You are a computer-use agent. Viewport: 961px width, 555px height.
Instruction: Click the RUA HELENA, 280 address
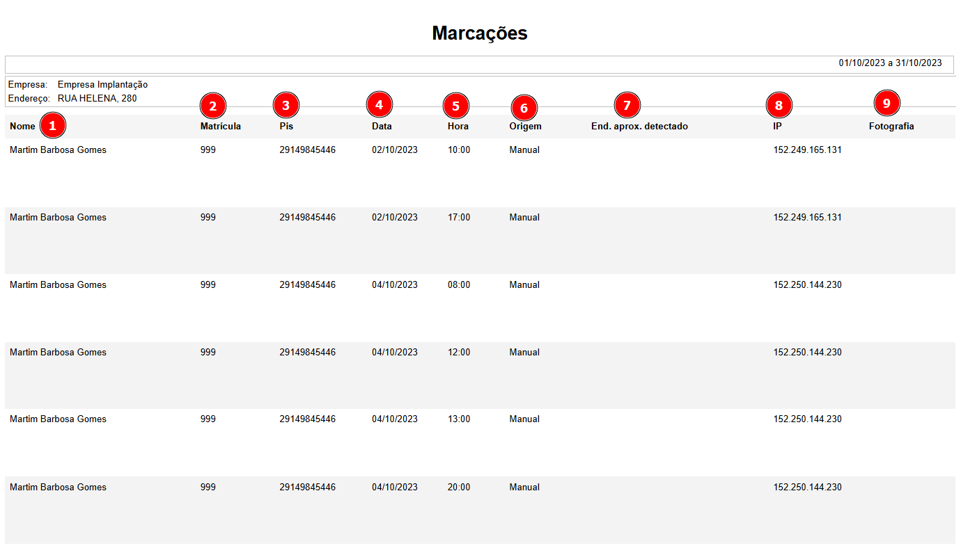click(x=97, y=99)
